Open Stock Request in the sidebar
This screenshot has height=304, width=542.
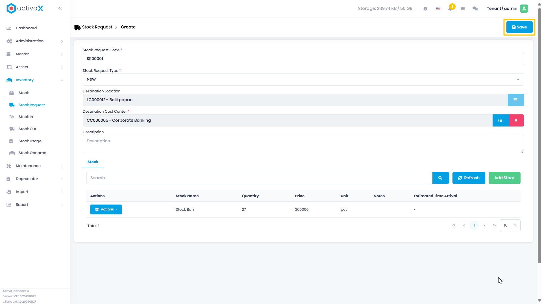(x=32, y=105)
